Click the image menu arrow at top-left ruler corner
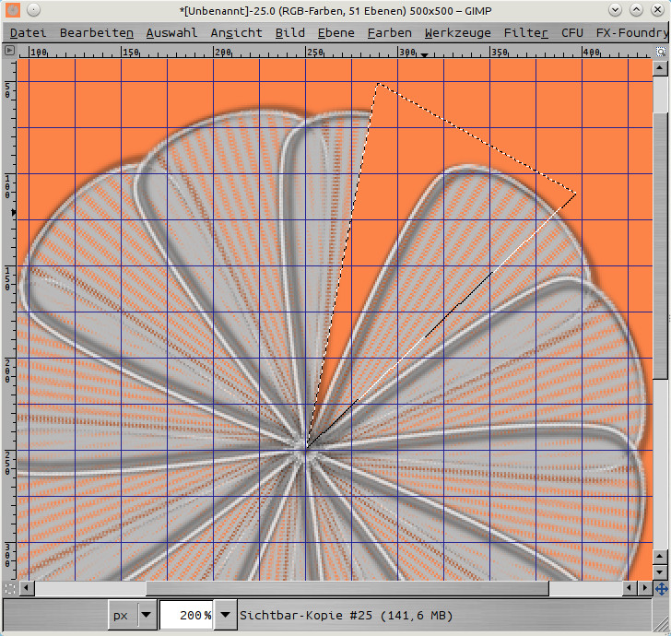This screenshot has width=671, height=636. [9, 51]
